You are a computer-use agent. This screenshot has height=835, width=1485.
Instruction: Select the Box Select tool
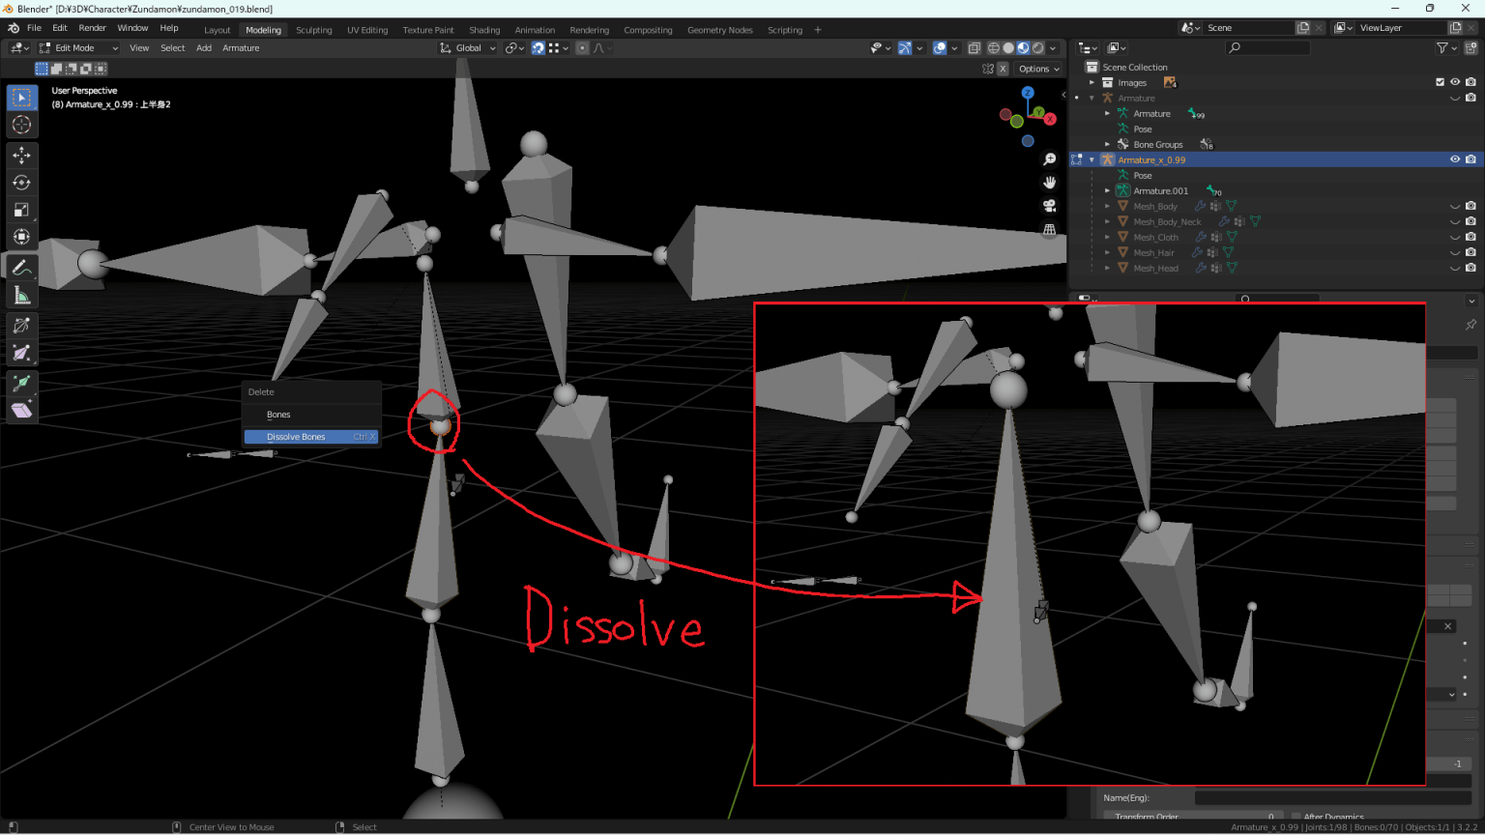(21, 97)
